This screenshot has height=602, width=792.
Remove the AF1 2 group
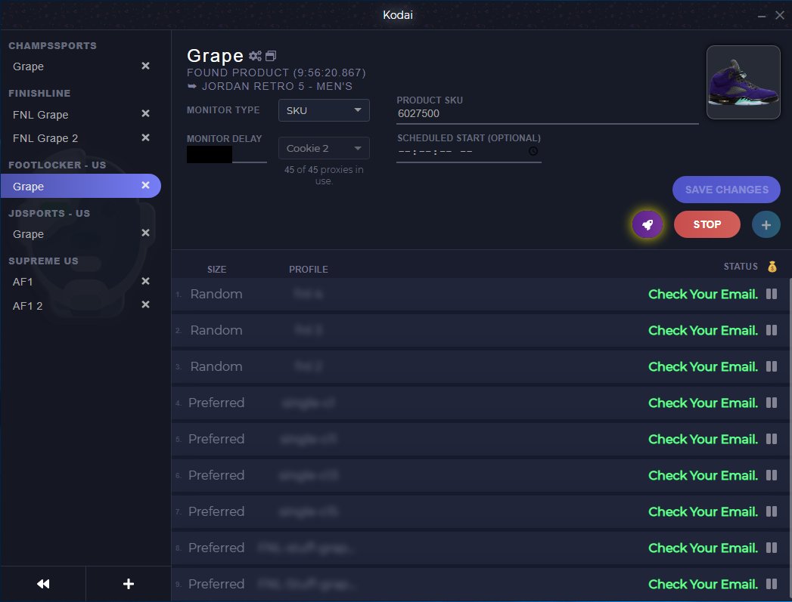tap(145, 304)
